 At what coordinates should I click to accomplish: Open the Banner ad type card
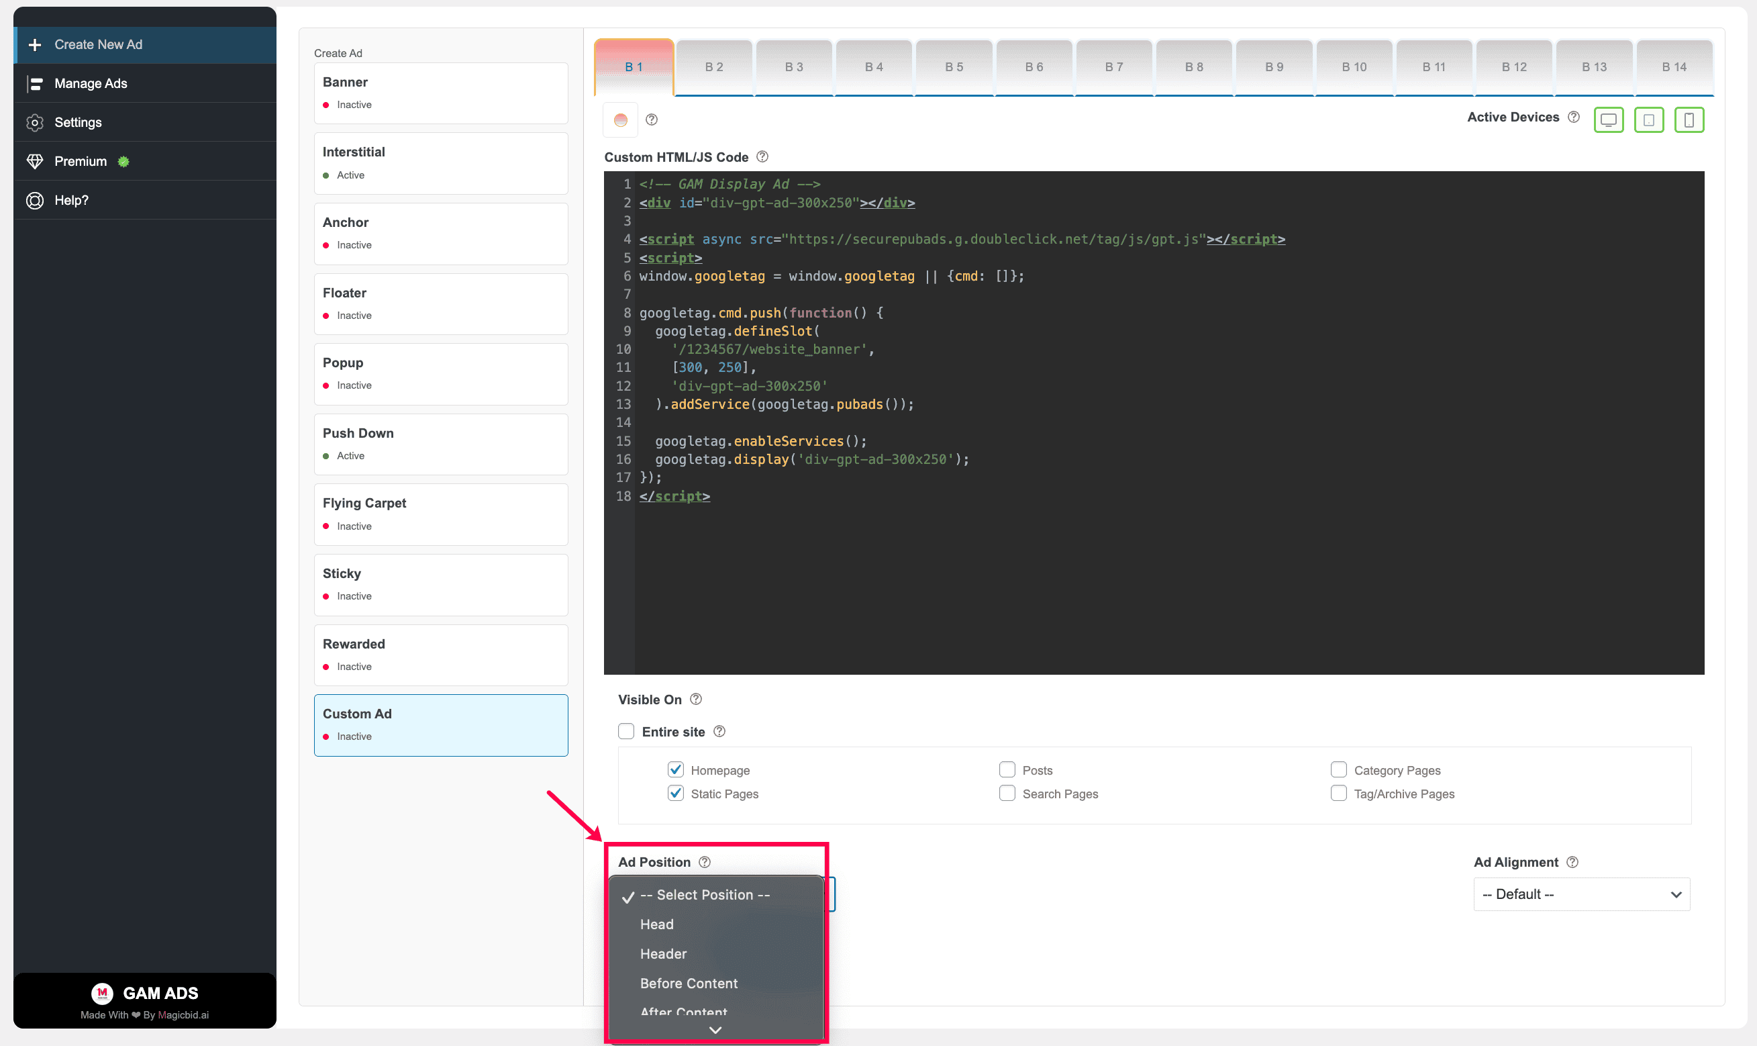(x=441, y=93)
